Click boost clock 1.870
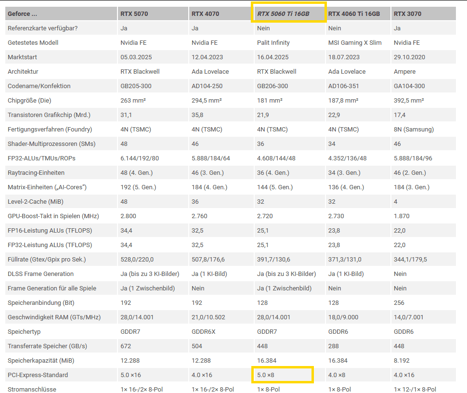This screenshot has height=393, width=467. pyautogui.click(x=402, y=216)
